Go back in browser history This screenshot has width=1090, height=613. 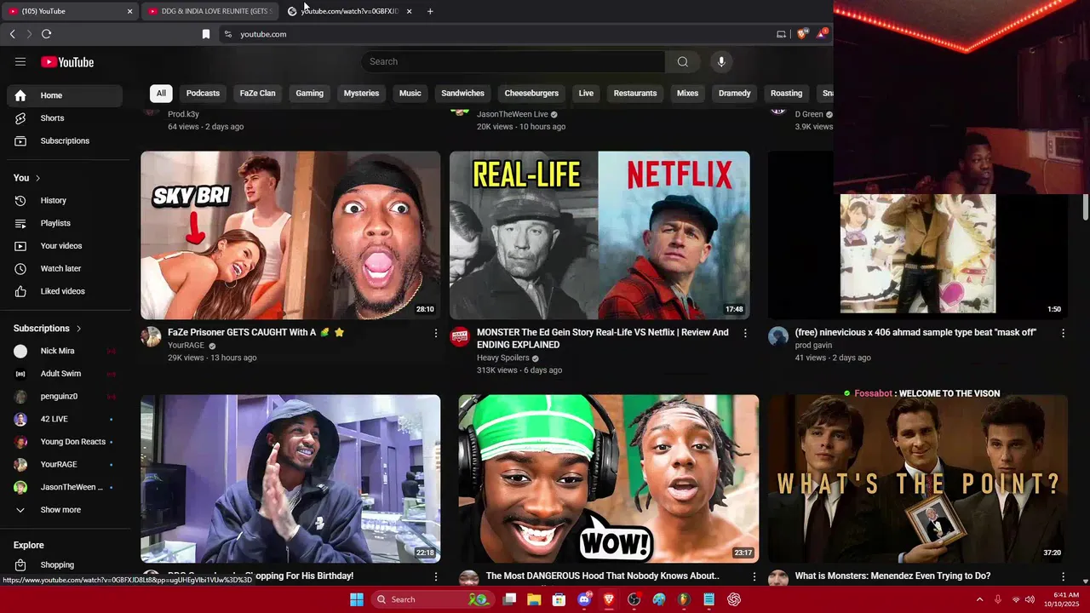pos(12,34)
